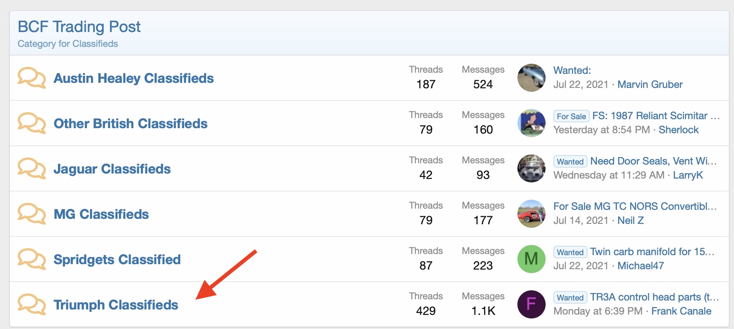Image resolution: width=734 pixels, height=329 pixels.
Task: Click the Spridgets Classified chat bubble icon
Action: pyautogui.click(x=32, y=259)
